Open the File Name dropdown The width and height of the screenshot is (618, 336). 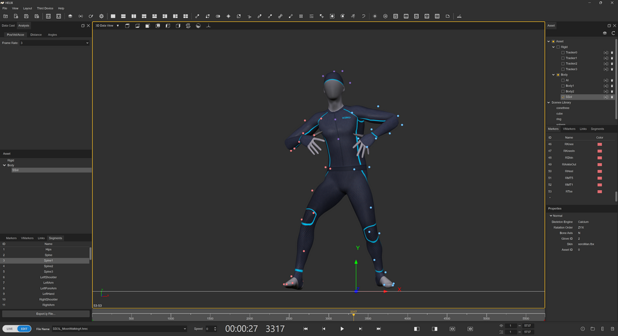tap(119, 329)
